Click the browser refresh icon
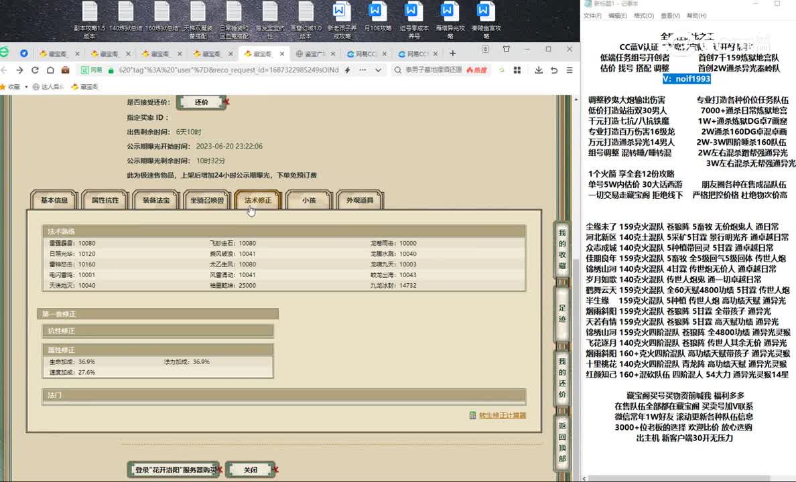Image resolution: width=796 pixels, height=482 pixels. [34, 70]
